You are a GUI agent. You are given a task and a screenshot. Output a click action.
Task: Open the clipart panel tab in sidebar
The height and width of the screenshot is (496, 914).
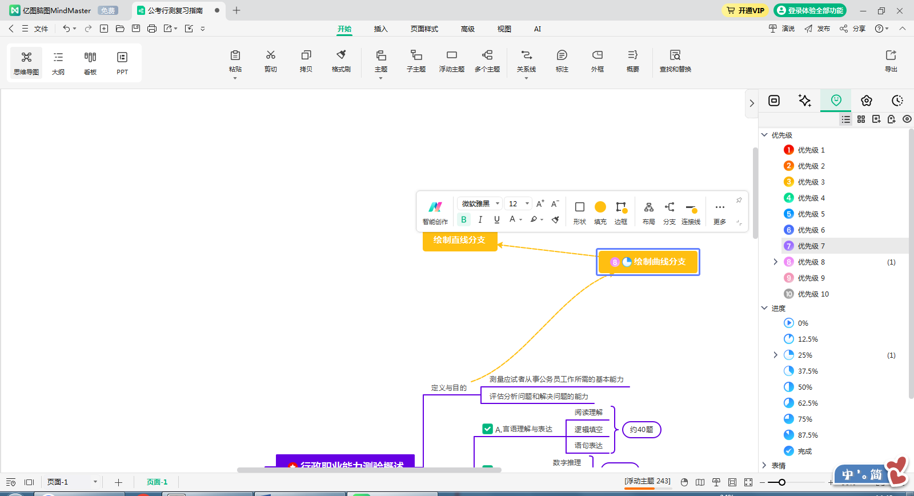(867, 101)
